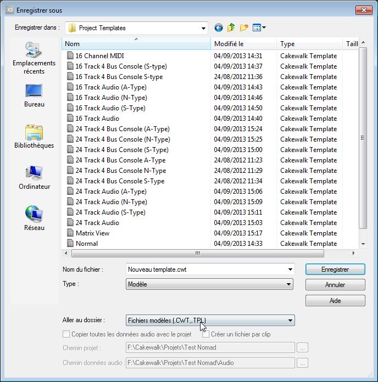Sort by Nom column header

[x=136, y=44]
